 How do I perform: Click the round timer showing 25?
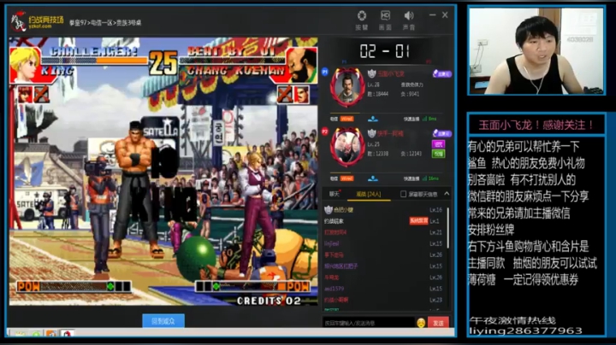click(x=163, y=62)
